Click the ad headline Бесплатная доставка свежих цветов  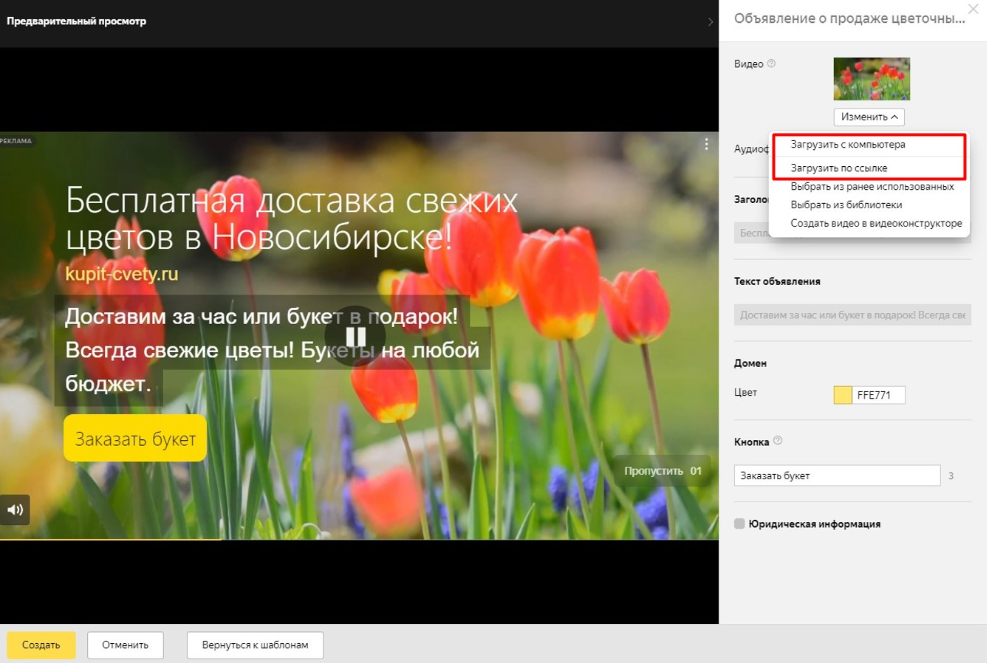292,219
